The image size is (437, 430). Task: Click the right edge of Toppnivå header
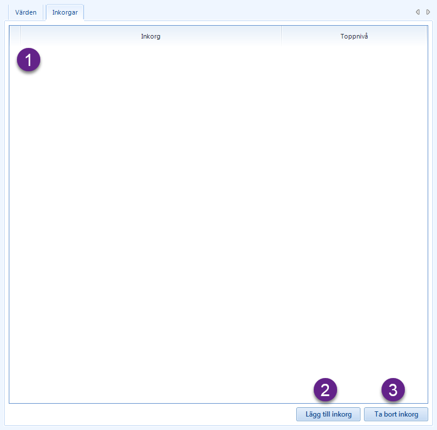[426, 36]
